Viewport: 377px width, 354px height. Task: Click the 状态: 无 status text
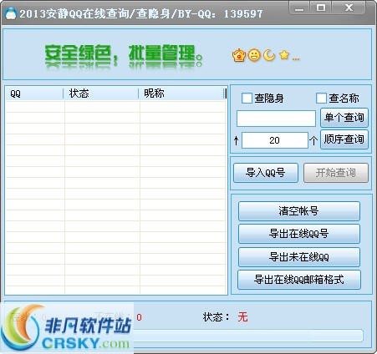tap(225, 317)
